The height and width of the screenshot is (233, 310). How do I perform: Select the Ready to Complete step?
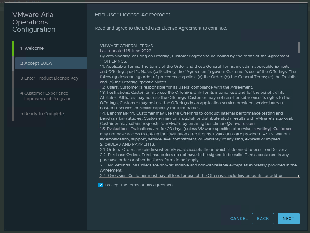coord(42,114)
